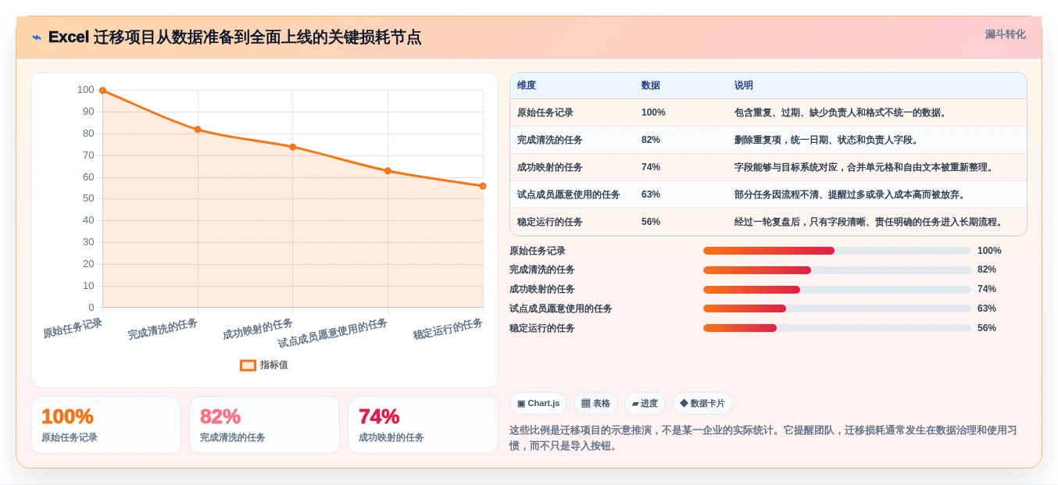Click the 63% label beside the progress bar
This screenshot has height=485, width=1058.
click(987, 308)
